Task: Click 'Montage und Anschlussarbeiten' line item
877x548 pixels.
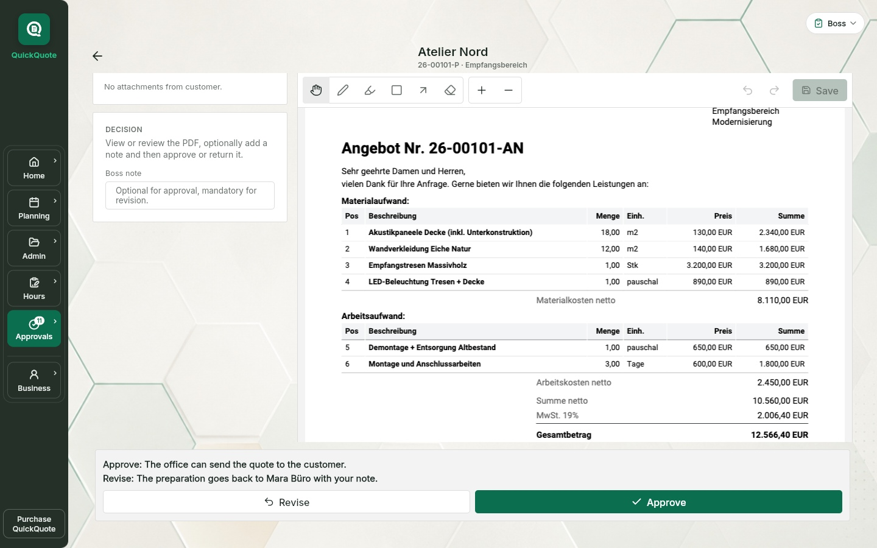Action: pyautogui.click(x=424, y=364)
